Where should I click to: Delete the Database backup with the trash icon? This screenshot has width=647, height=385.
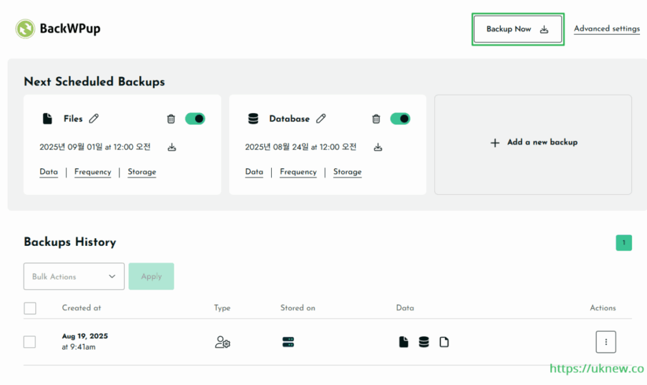(x=376, y=119)
